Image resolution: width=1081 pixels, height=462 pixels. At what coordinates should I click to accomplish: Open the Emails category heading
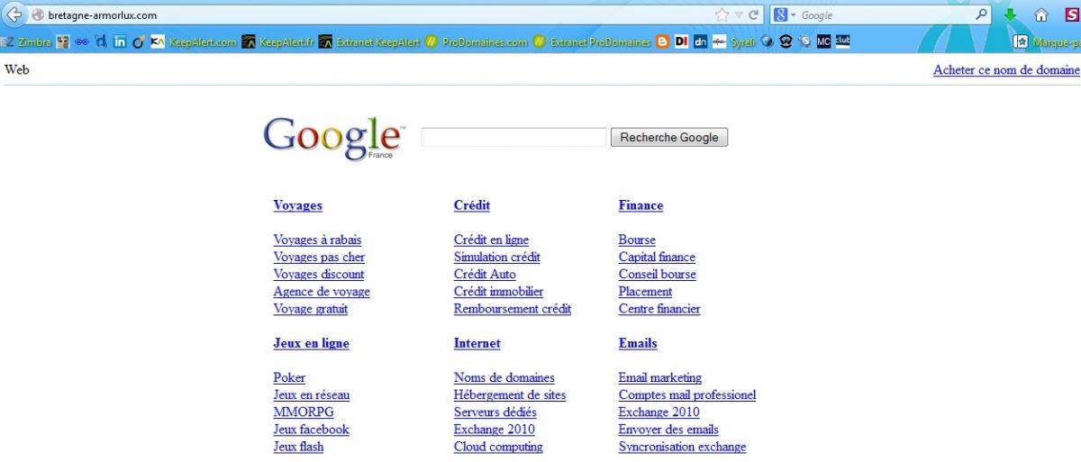click(638, 343)
